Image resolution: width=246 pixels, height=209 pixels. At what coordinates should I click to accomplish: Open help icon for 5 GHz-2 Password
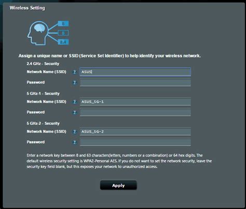click(x=75, y=143)
